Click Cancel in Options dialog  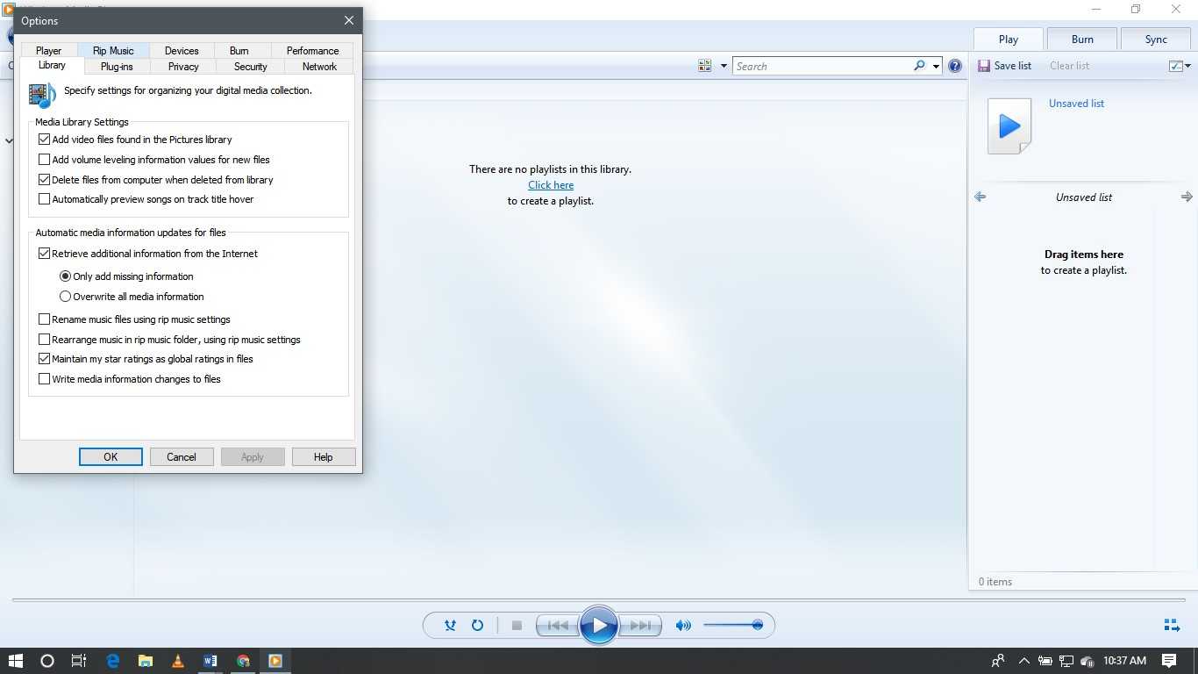(182, 457)
